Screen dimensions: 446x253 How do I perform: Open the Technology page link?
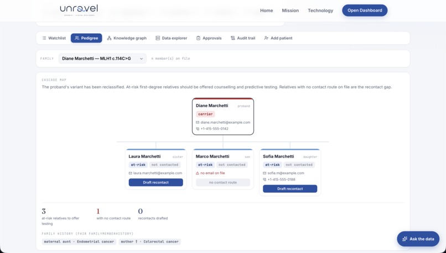click(320, 10)
